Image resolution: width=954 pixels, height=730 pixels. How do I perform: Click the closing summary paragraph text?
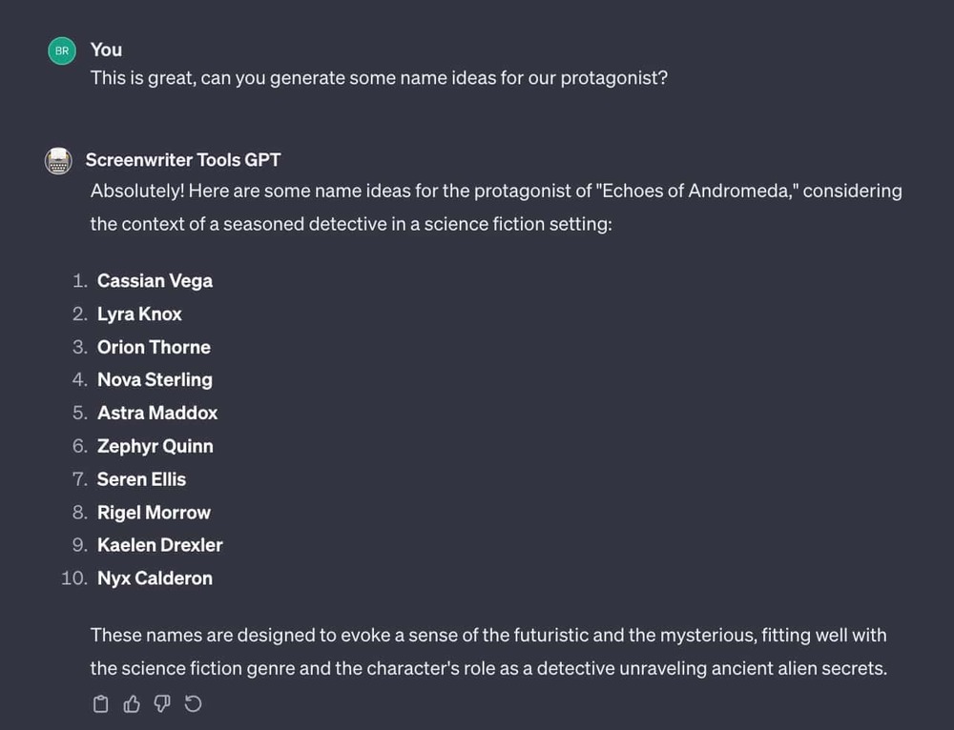pyautogui.click(x=487, y=652)
